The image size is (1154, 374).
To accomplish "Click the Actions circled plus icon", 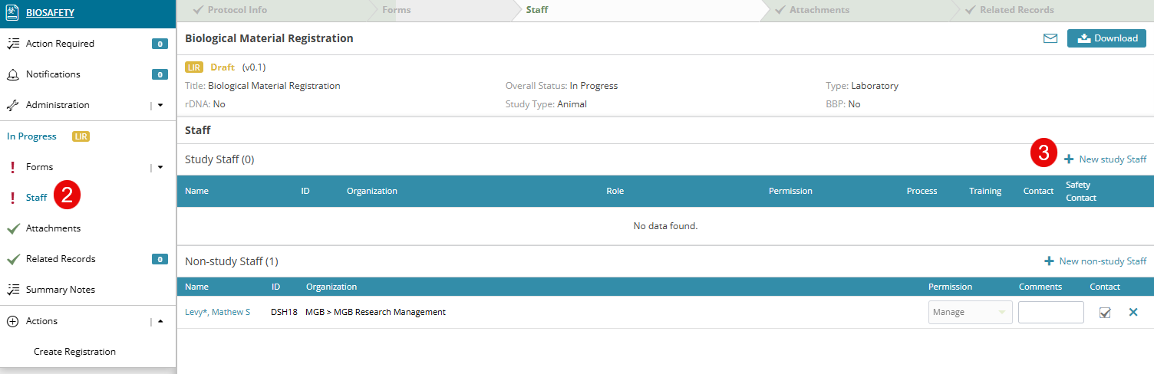I will click(x=12, y=321).
